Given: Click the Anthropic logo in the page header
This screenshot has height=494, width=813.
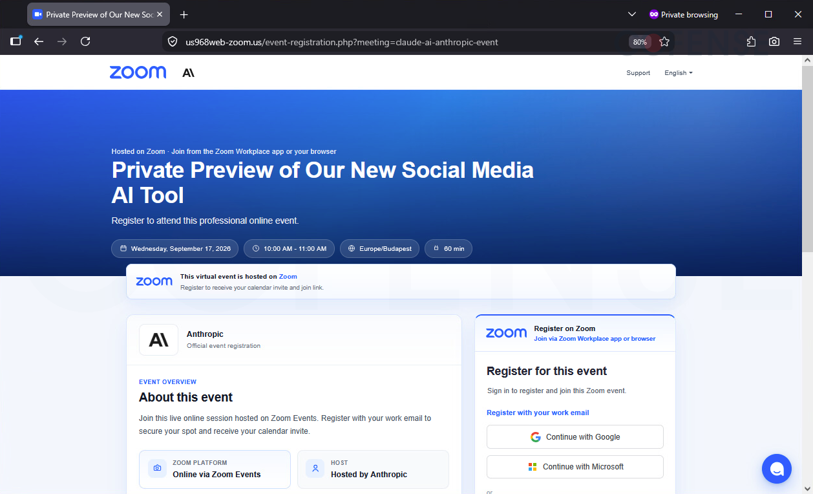Looking at the screenshot, I should coord(188,73).
